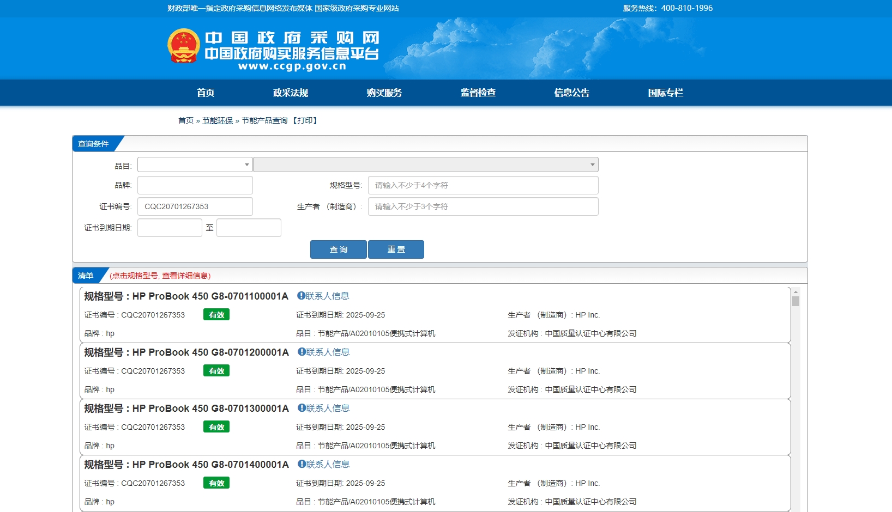Open details for HP ProBook 450 G8-0701300001A
Image resolution: width=892 pixels, height=512 pixels.
tap(186, 409)
